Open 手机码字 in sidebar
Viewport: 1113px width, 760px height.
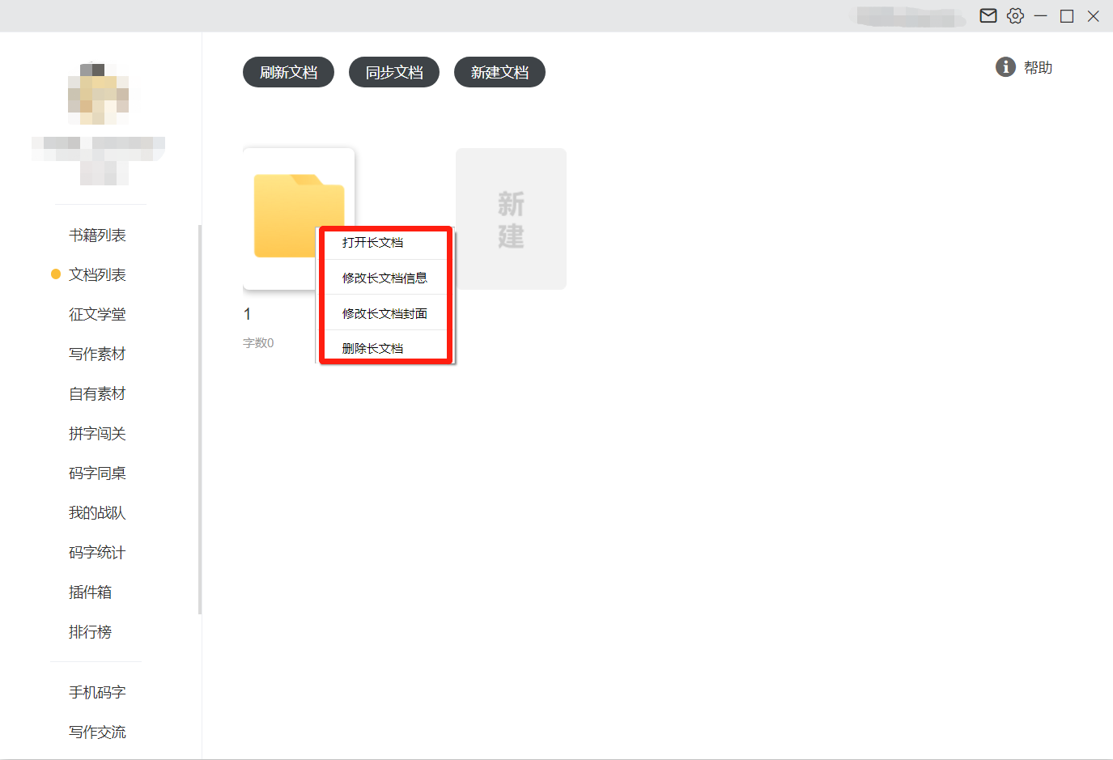pos(97,693)
